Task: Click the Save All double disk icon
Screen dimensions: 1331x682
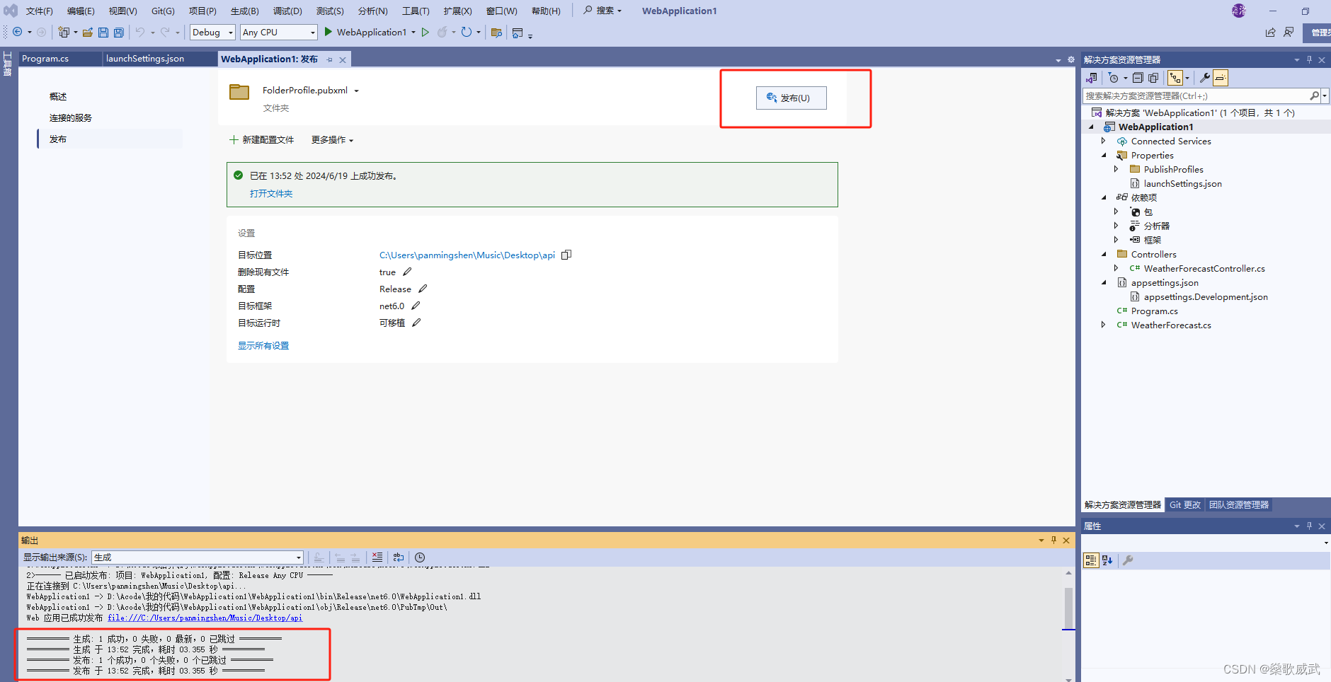Action: click(x=119, y=32)
